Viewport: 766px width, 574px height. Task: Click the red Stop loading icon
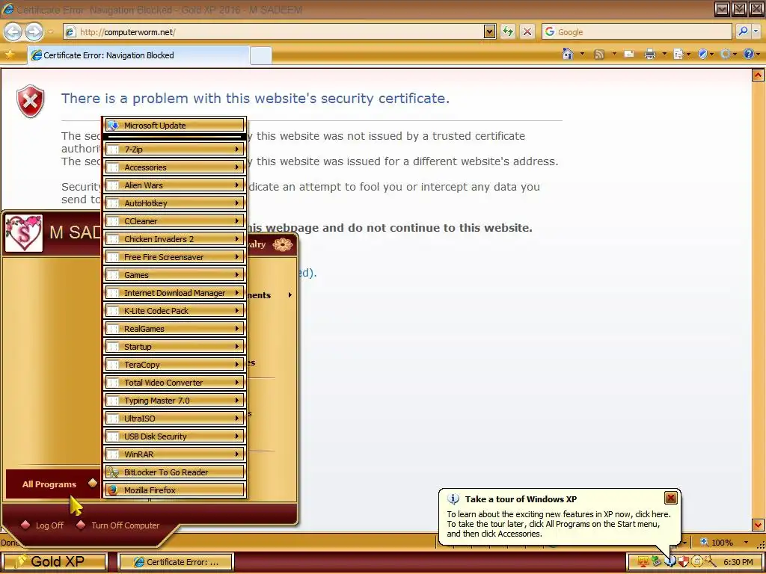pyautogui.click(x=527, y=32)
